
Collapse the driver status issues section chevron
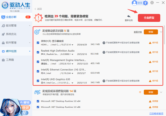161,32
